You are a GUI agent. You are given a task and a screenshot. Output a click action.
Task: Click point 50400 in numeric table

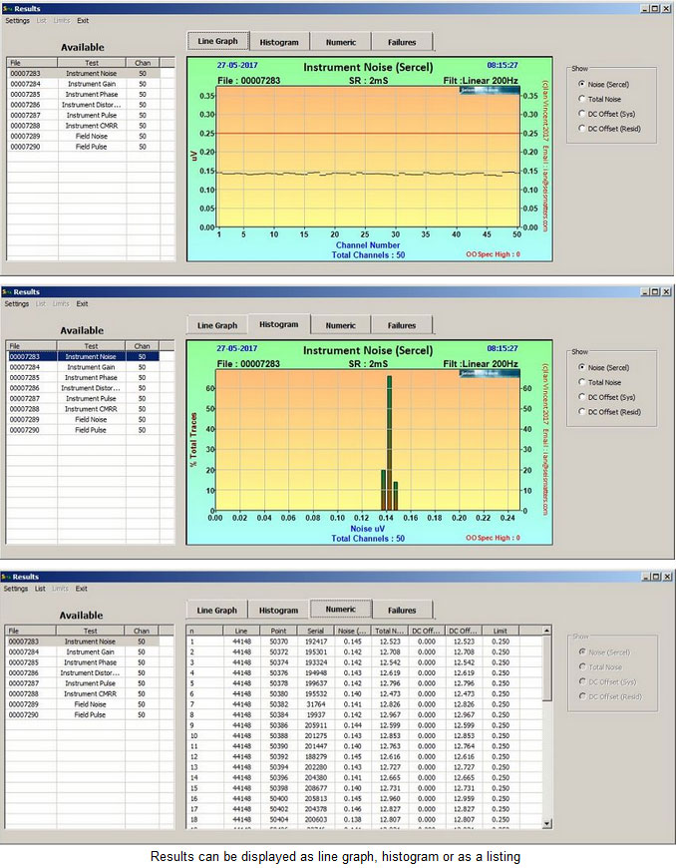[x=279, y=798]
